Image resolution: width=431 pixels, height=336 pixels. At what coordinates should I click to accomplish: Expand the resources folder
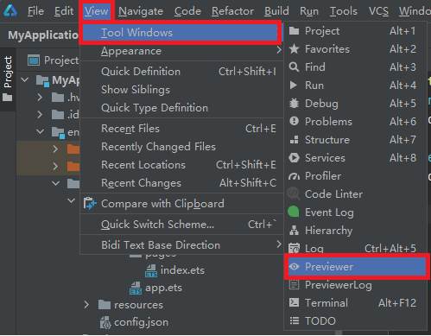click(x=86, y=305)
